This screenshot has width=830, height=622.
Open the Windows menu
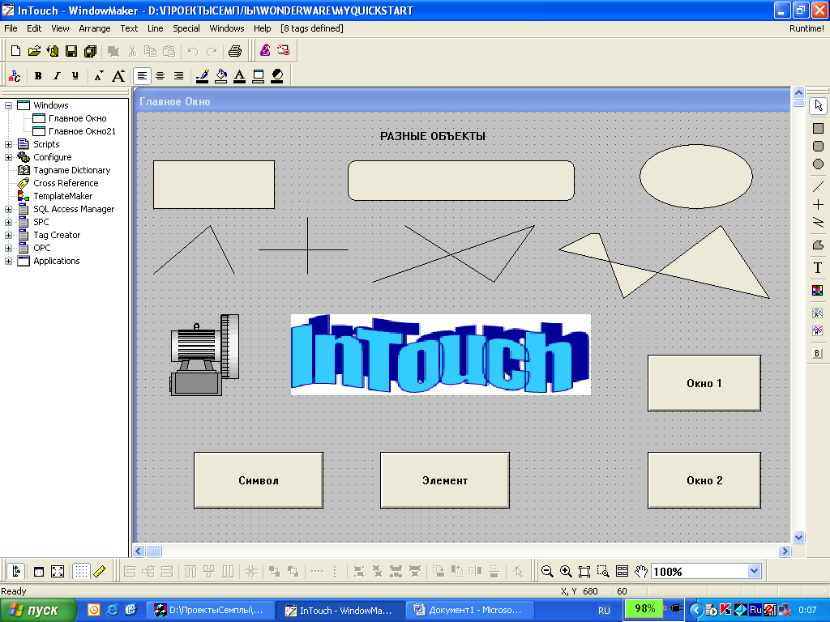coord(227,28)
